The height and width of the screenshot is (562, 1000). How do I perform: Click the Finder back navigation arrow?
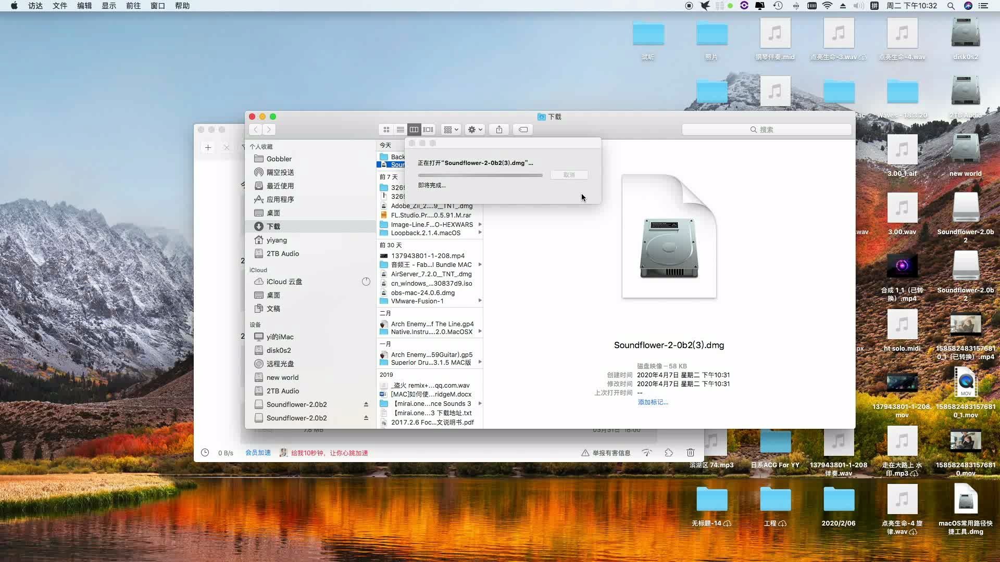coord(256,130)
